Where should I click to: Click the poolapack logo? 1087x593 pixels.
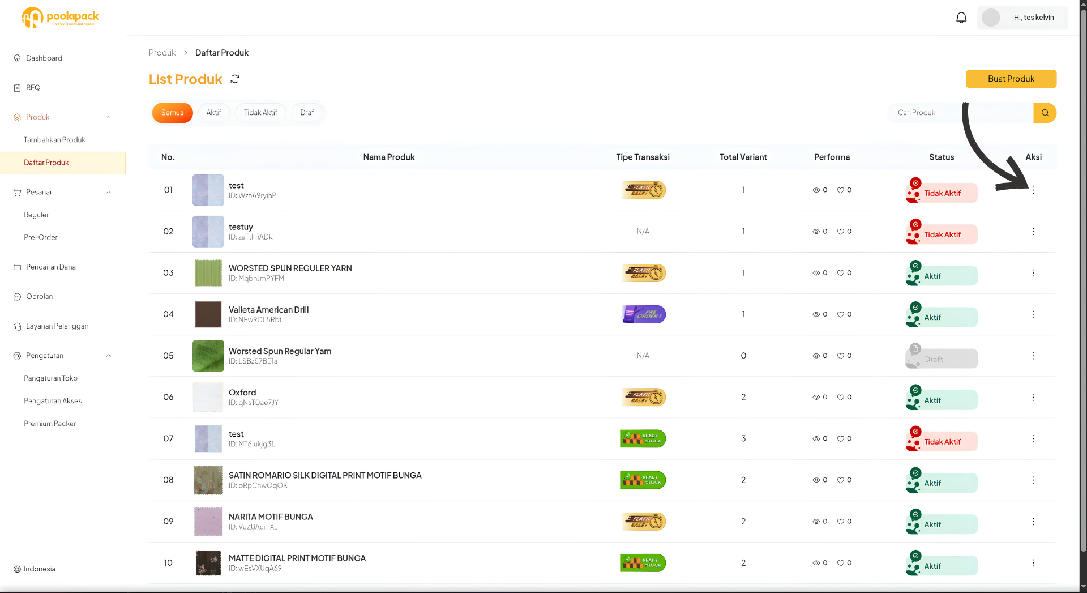click(x=60, y=17)
